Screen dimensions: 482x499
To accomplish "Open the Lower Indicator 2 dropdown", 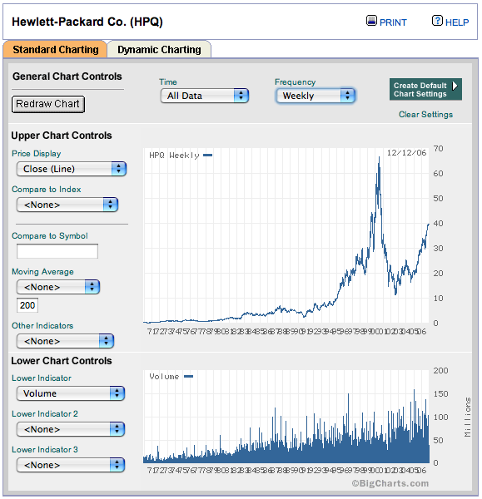I will 71,429.
